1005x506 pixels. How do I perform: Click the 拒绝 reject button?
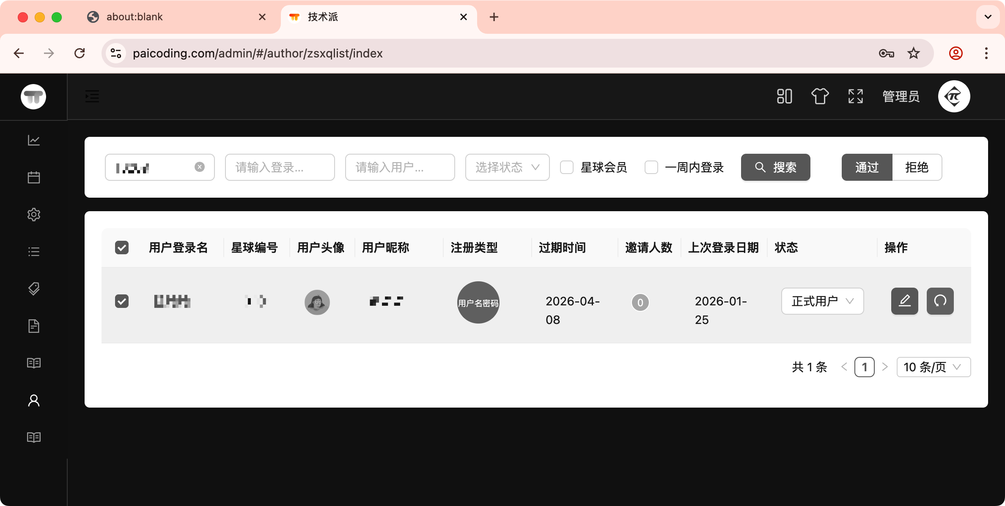pos(917,168)
